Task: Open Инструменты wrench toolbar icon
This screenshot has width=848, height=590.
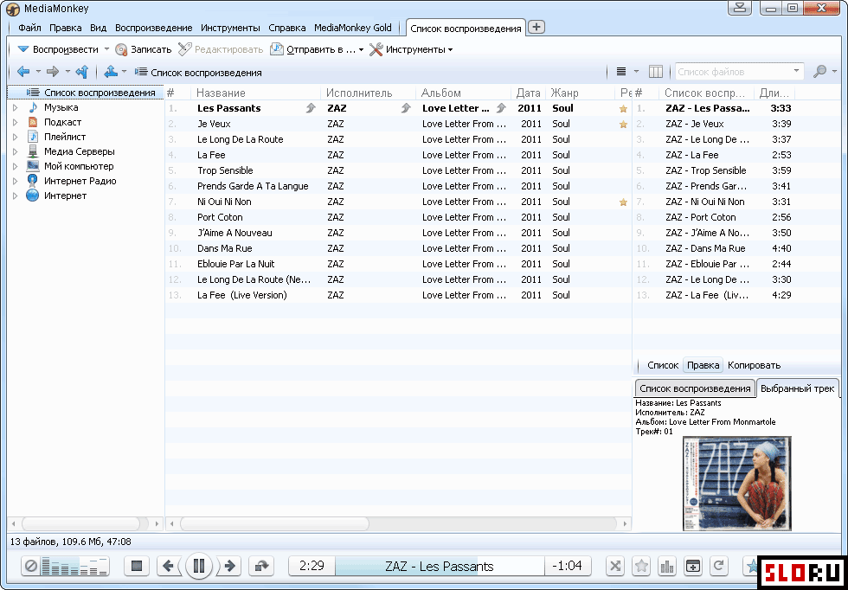Action: point(376,49)
